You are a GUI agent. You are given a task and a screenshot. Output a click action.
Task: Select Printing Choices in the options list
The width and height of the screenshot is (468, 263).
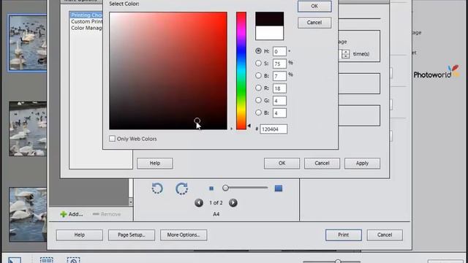click(86, 15)
